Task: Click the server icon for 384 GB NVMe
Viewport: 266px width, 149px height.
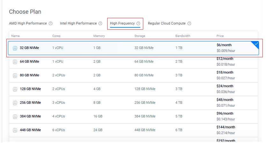Action: pos(15,117)
